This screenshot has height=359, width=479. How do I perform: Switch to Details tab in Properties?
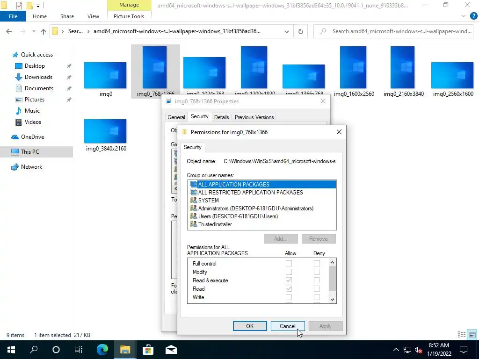click(221, 117)
